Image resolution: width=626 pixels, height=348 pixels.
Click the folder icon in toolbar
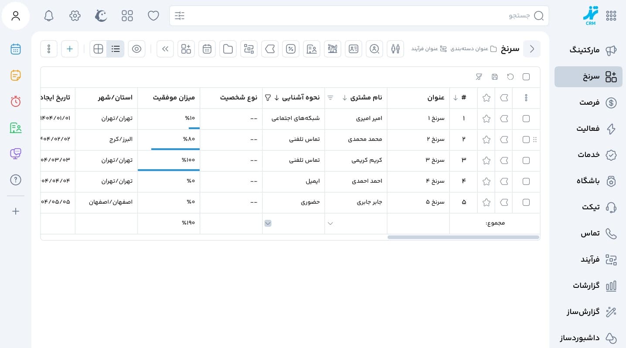click(228, 49)
